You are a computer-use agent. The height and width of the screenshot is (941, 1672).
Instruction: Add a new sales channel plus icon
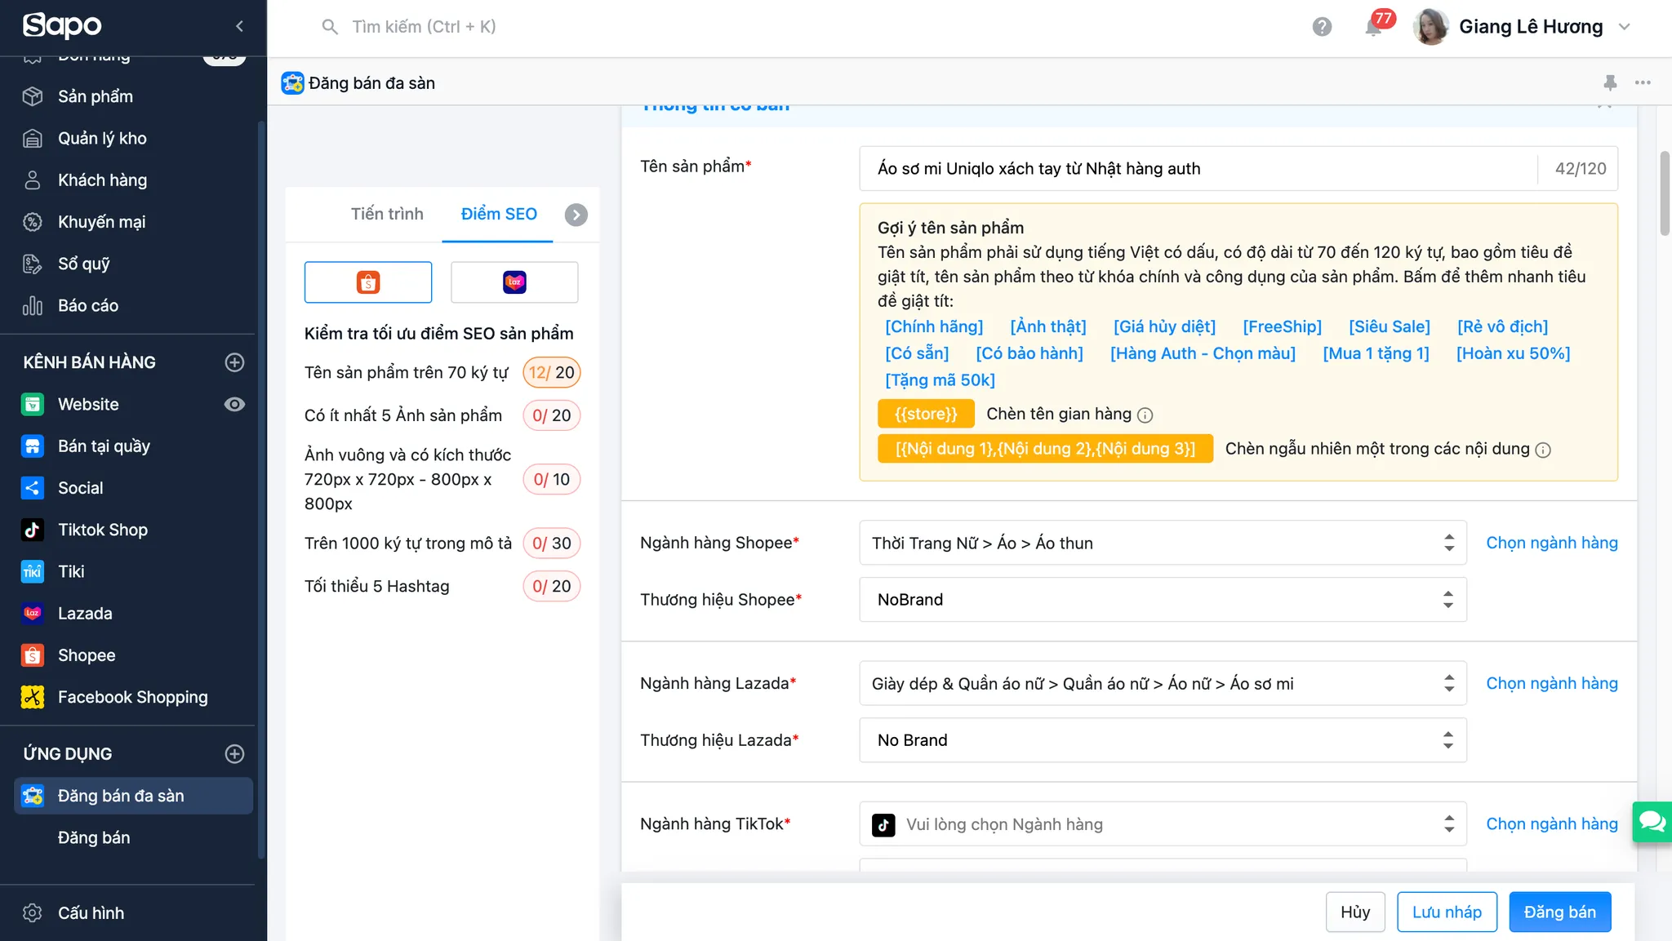click(x=234, y=362)
